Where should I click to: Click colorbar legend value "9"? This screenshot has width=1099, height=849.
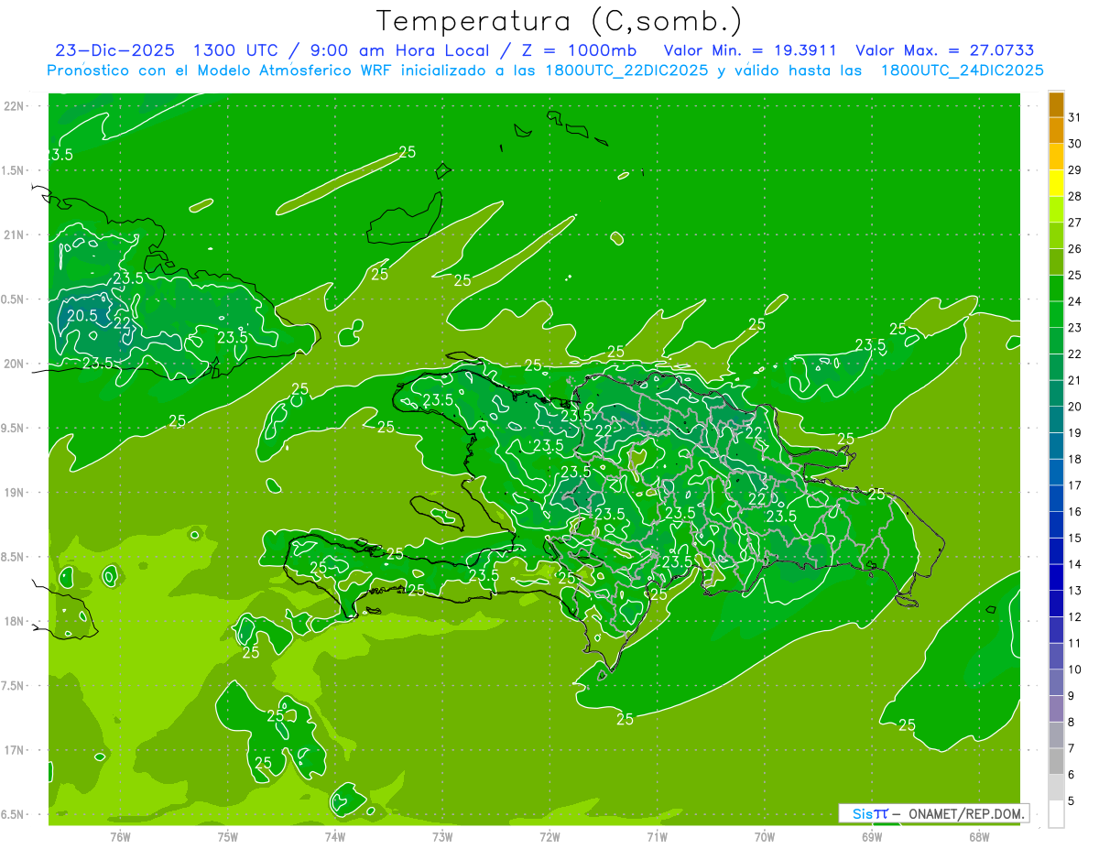(x=1072, y=696)
